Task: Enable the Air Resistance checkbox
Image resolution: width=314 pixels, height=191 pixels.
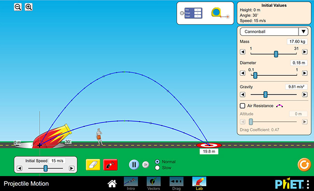Action: (243, 106)
